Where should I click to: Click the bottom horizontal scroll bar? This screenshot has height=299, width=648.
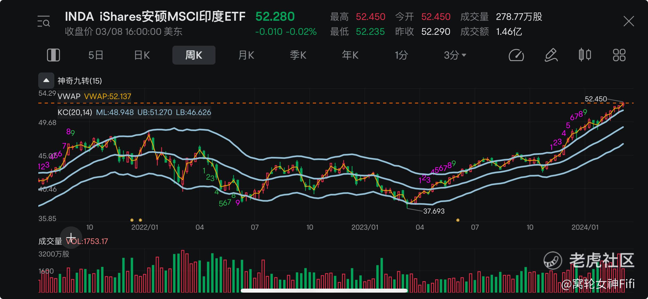(324, 290)
